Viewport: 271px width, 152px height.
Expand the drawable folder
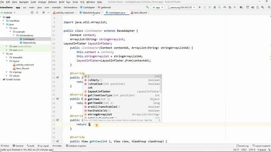(x=7, y=57)
